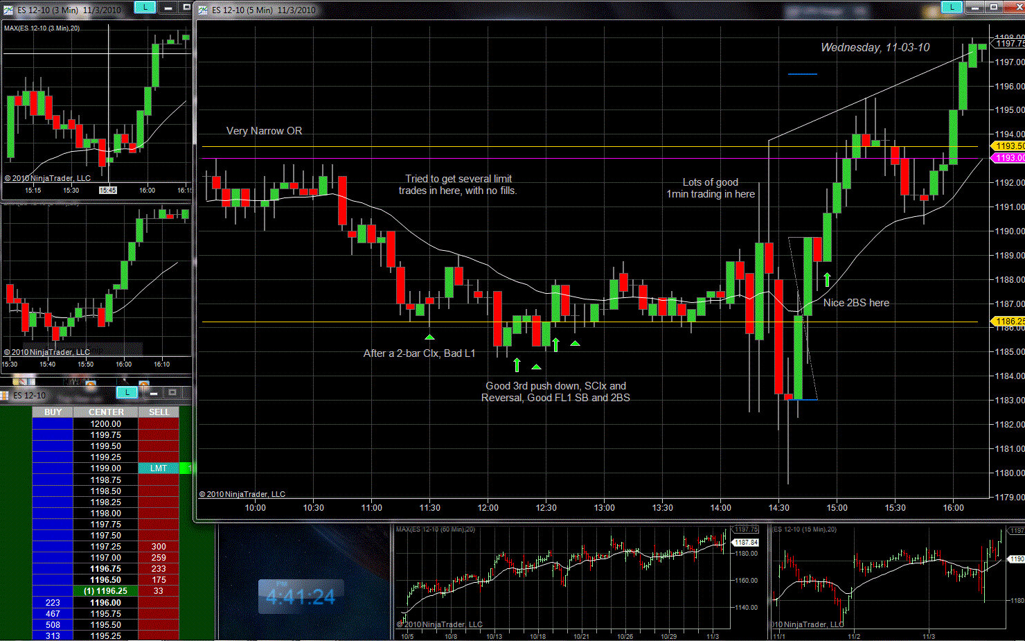Click the ES 12-10 (3 Min) chart window icon
The image size is (1025, 641).
(8, 10)
